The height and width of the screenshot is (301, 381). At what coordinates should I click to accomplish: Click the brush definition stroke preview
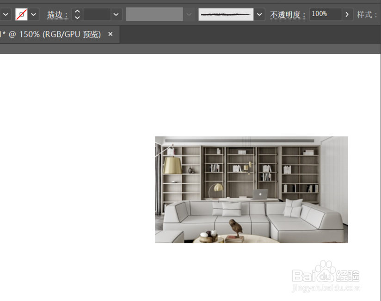[226, 15]
